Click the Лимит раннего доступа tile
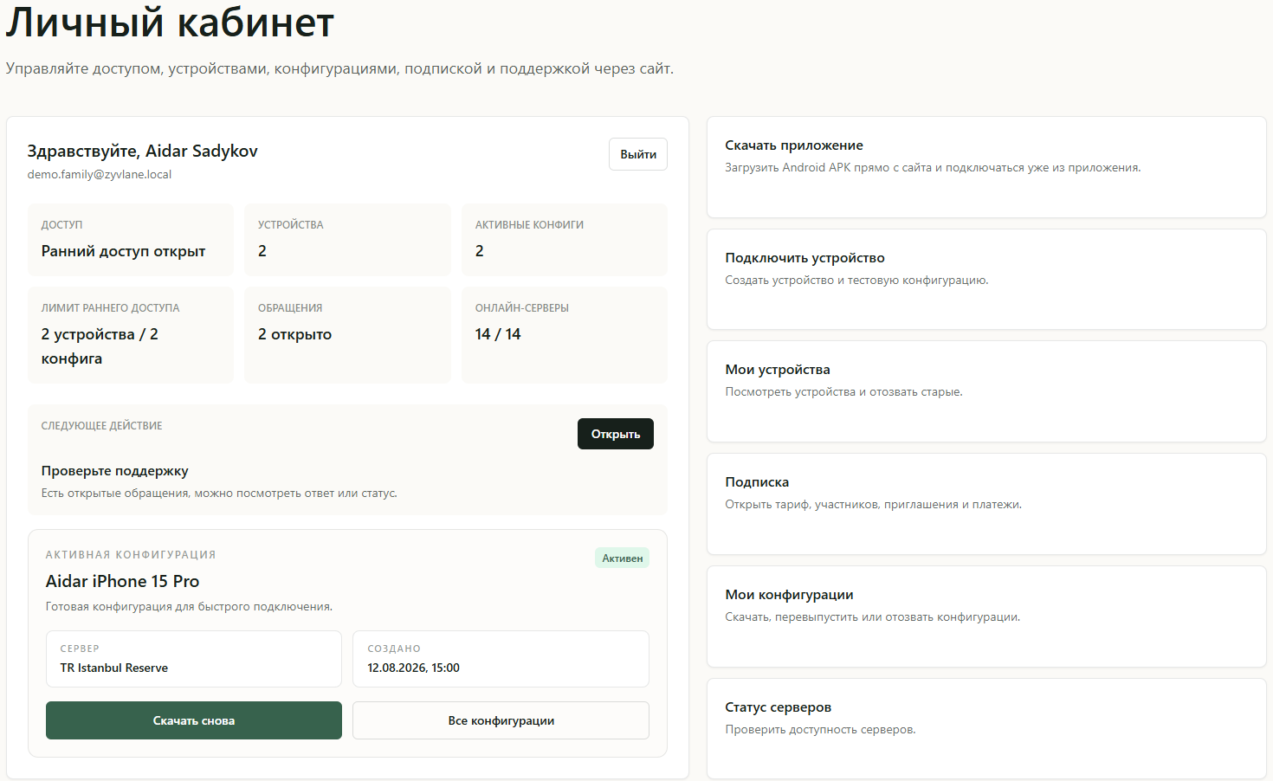 [x=131, y=335]
